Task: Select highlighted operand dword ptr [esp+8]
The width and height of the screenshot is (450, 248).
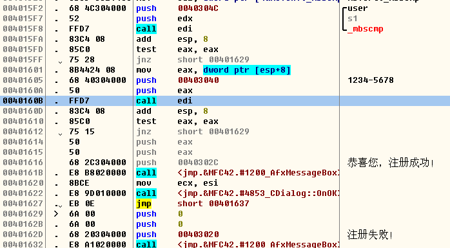Action: (247, 70)
